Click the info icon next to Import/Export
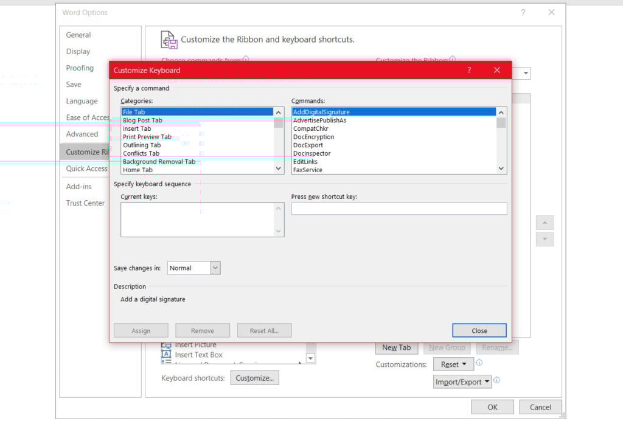Screen dimensions: 623x421 (496, 380)
